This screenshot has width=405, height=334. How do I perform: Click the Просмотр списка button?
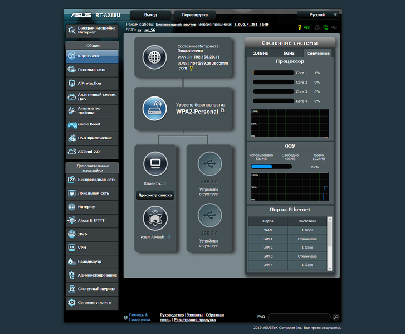[155, 195]
